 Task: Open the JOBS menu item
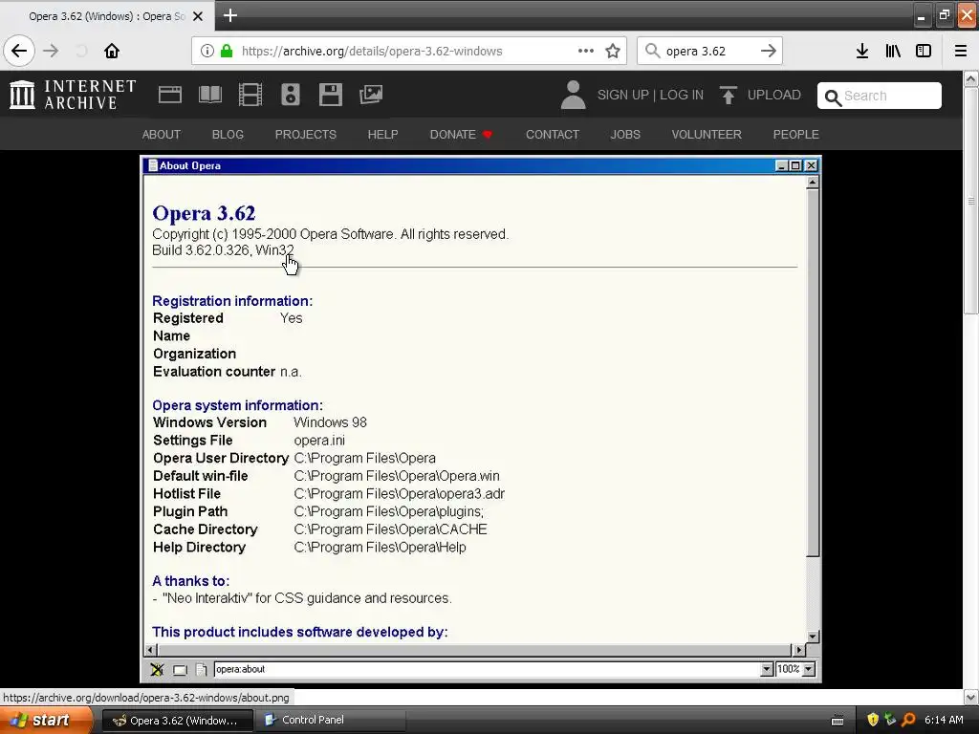[x=625, y=134]
